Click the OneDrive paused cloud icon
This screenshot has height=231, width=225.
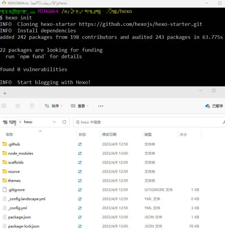coord(208,106)
